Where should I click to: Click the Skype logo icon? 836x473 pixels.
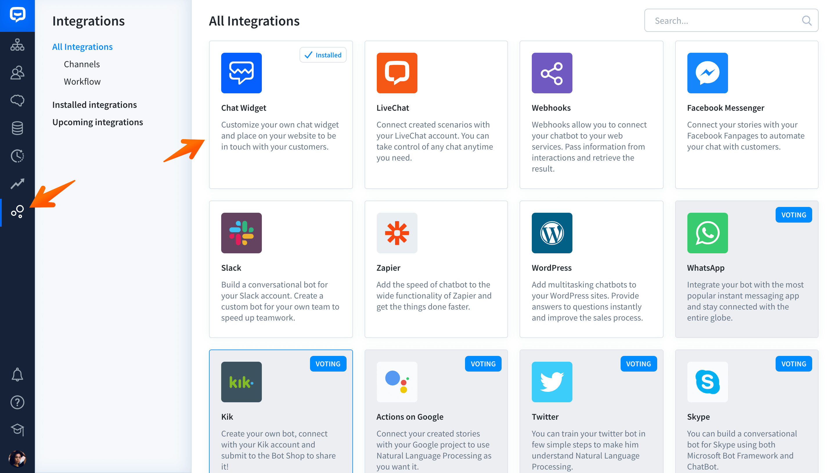click(707, 382)
